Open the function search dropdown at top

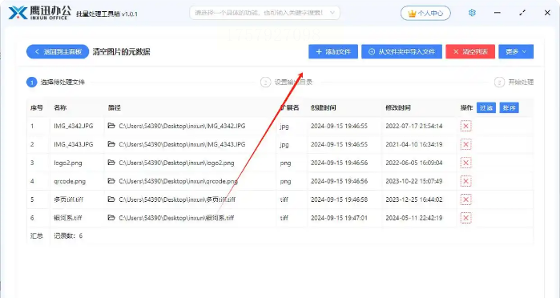(x=264, y=13)
